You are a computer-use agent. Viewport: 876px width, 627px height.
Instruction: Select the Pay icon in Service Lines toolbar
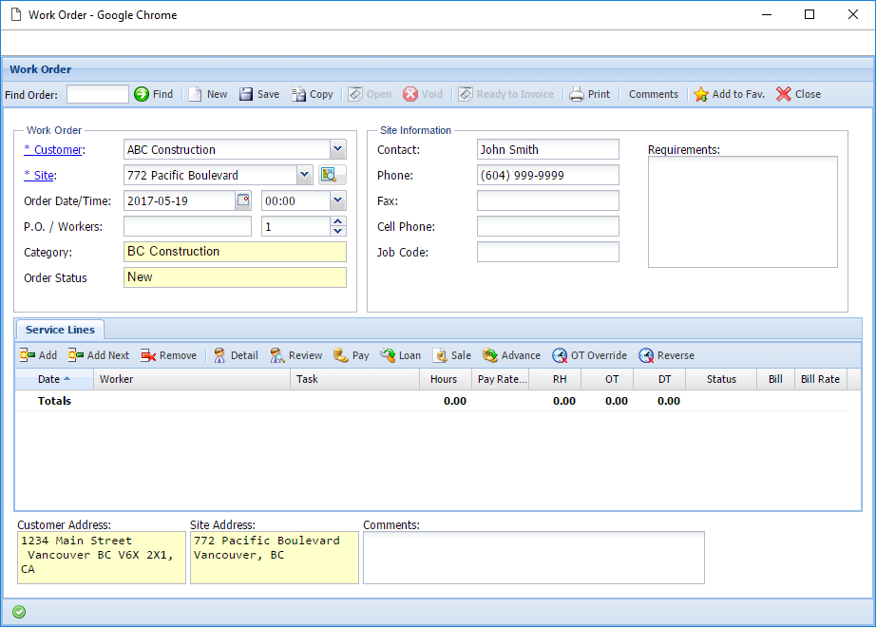[352, 354]
